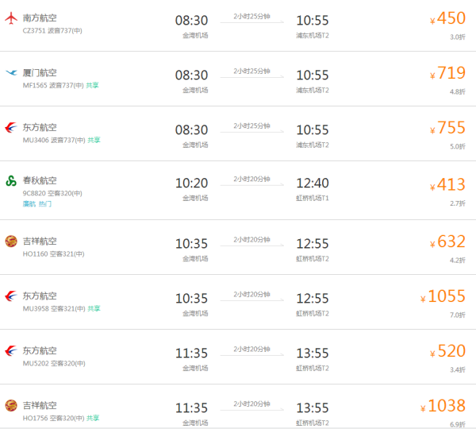This screenshot has width=476, height=429.
Task: Click the Juneyao Airlines logo for HO1160
Action: [11, 241]
